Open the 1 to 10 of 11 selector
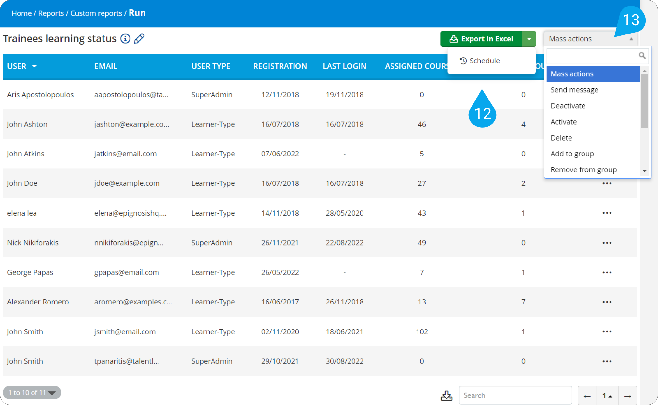 click(x=32, y=393)
